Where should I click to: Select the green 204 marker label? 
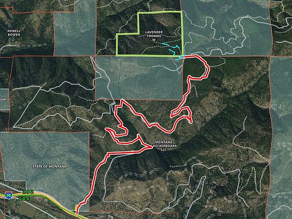pos(24,199)
